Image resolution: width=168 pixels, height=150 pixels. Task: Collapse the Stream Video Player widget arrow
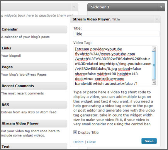click(157, 20)
